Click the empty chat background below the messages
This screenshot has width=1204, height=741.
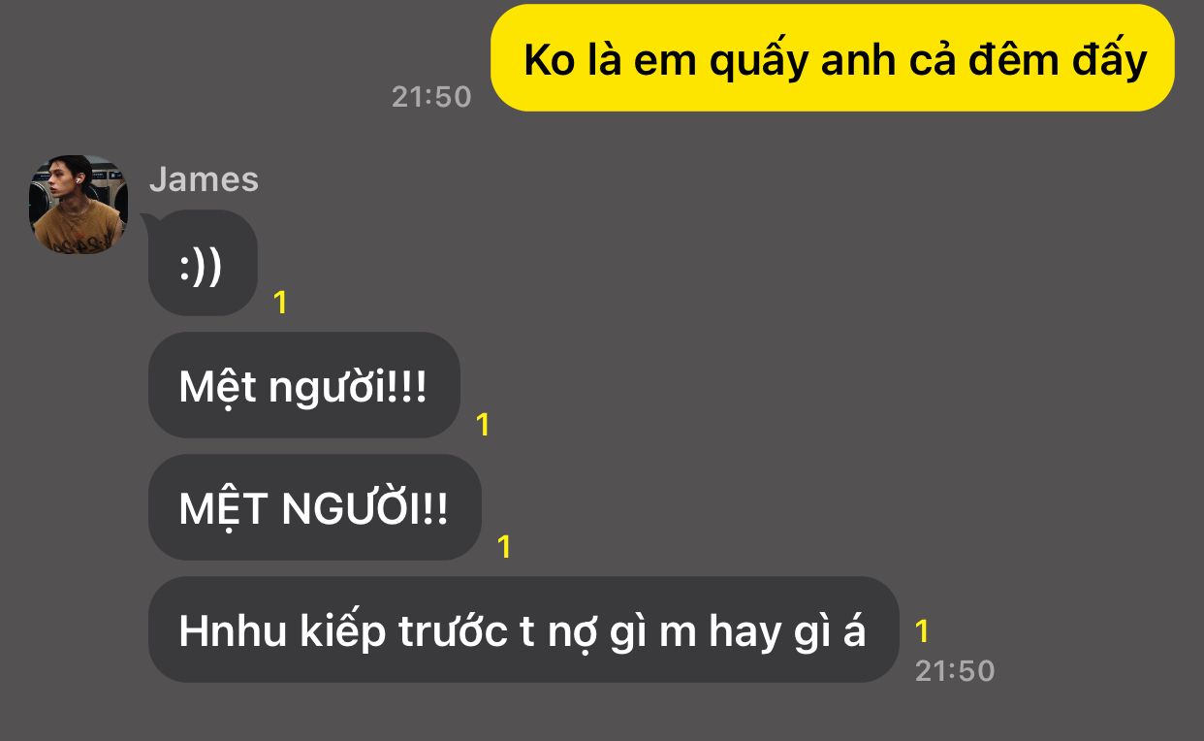[601, 715]
